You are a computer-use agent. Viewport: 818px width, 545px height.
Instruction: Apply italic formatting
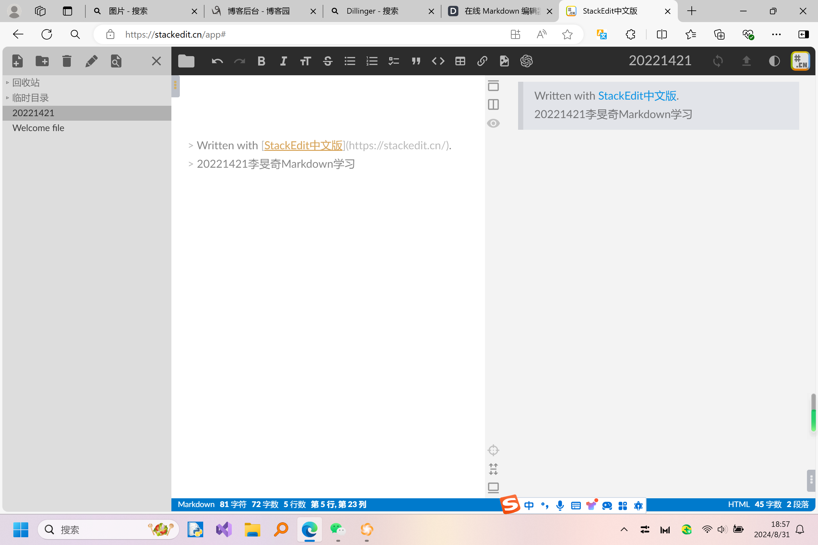point(283,61)
